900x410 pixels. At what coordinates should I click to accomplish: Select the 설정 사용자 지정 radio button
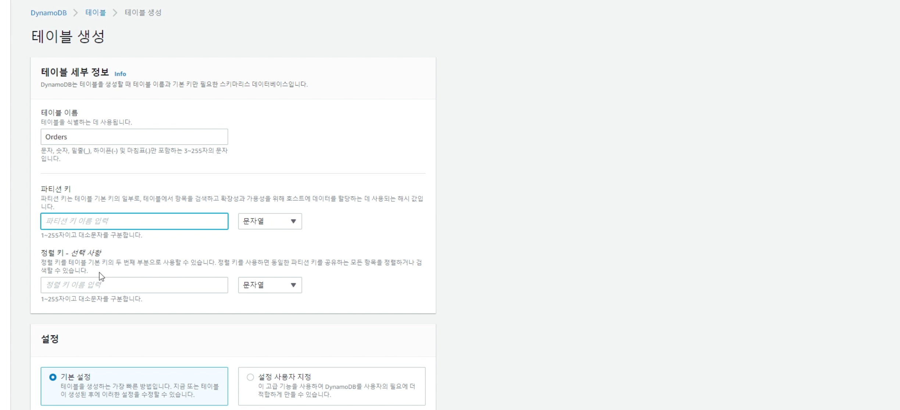[250, 377]
